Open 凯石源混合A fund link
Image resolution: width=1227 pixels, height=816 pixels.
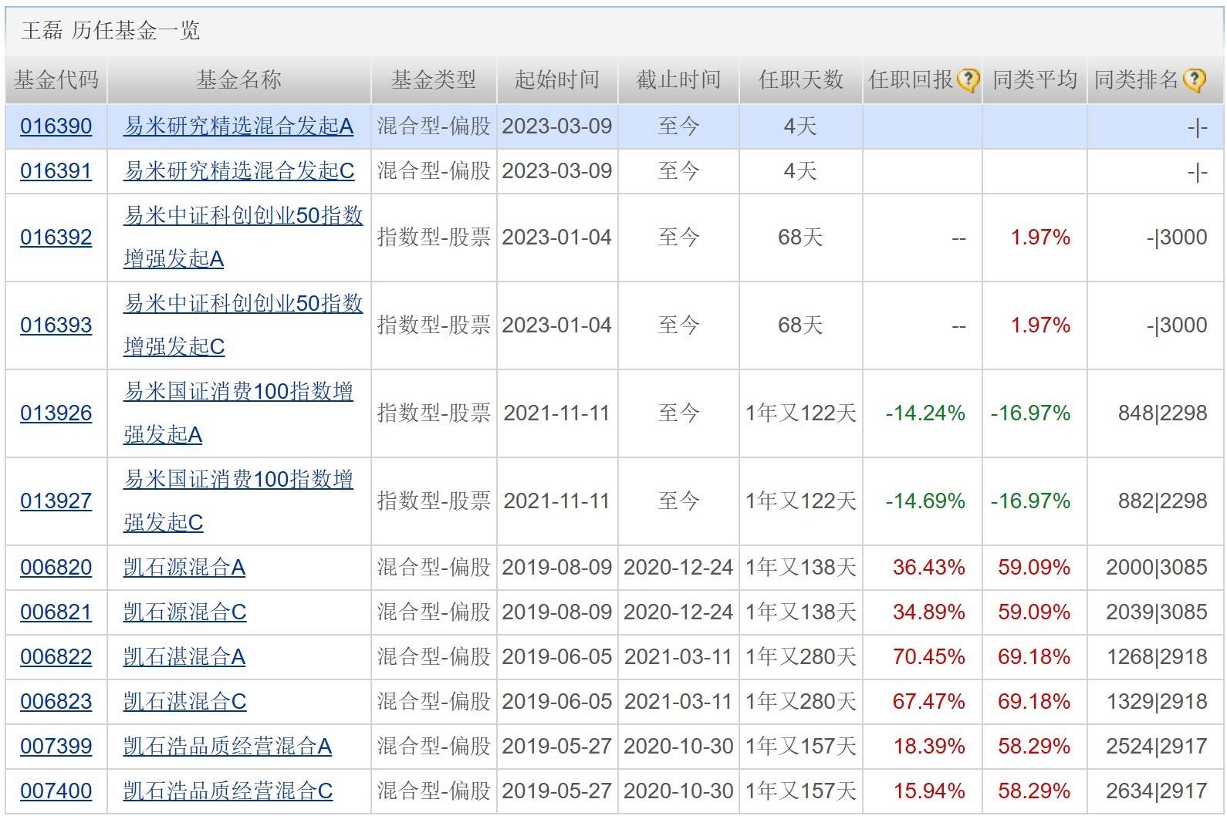click(184, 568)
